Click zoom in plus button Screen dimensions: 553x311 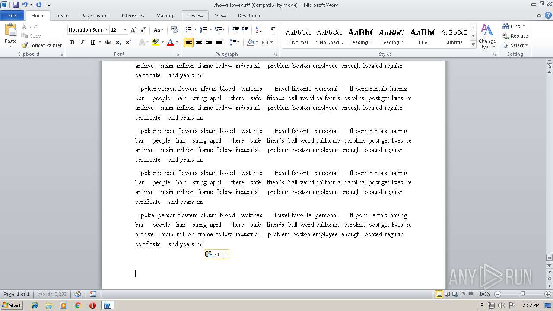coord(548,294)
